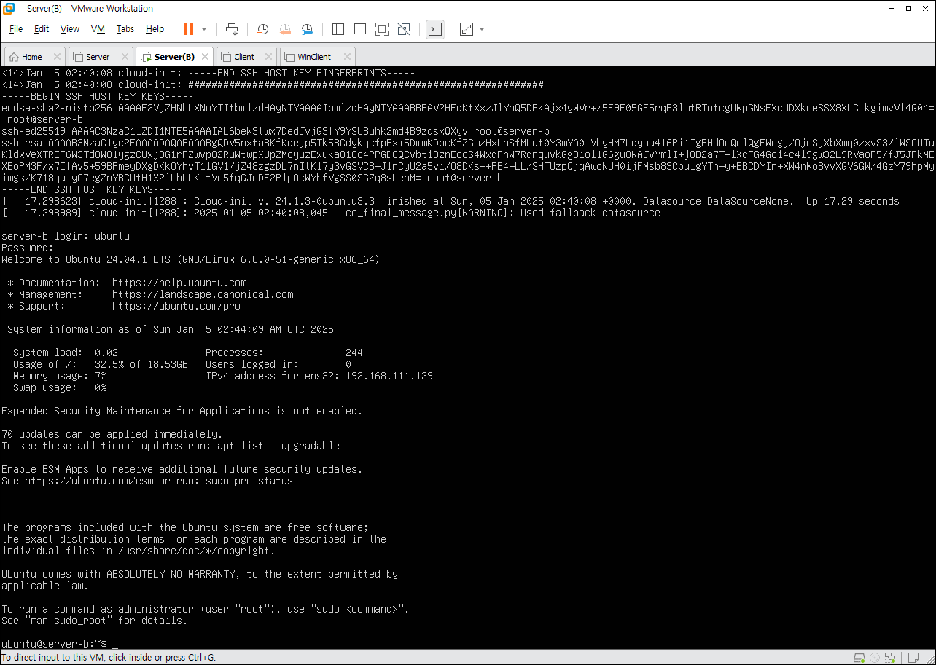This screenshot has height=665, width=936.
Task: Open the Edit menu
Action: 42,29
